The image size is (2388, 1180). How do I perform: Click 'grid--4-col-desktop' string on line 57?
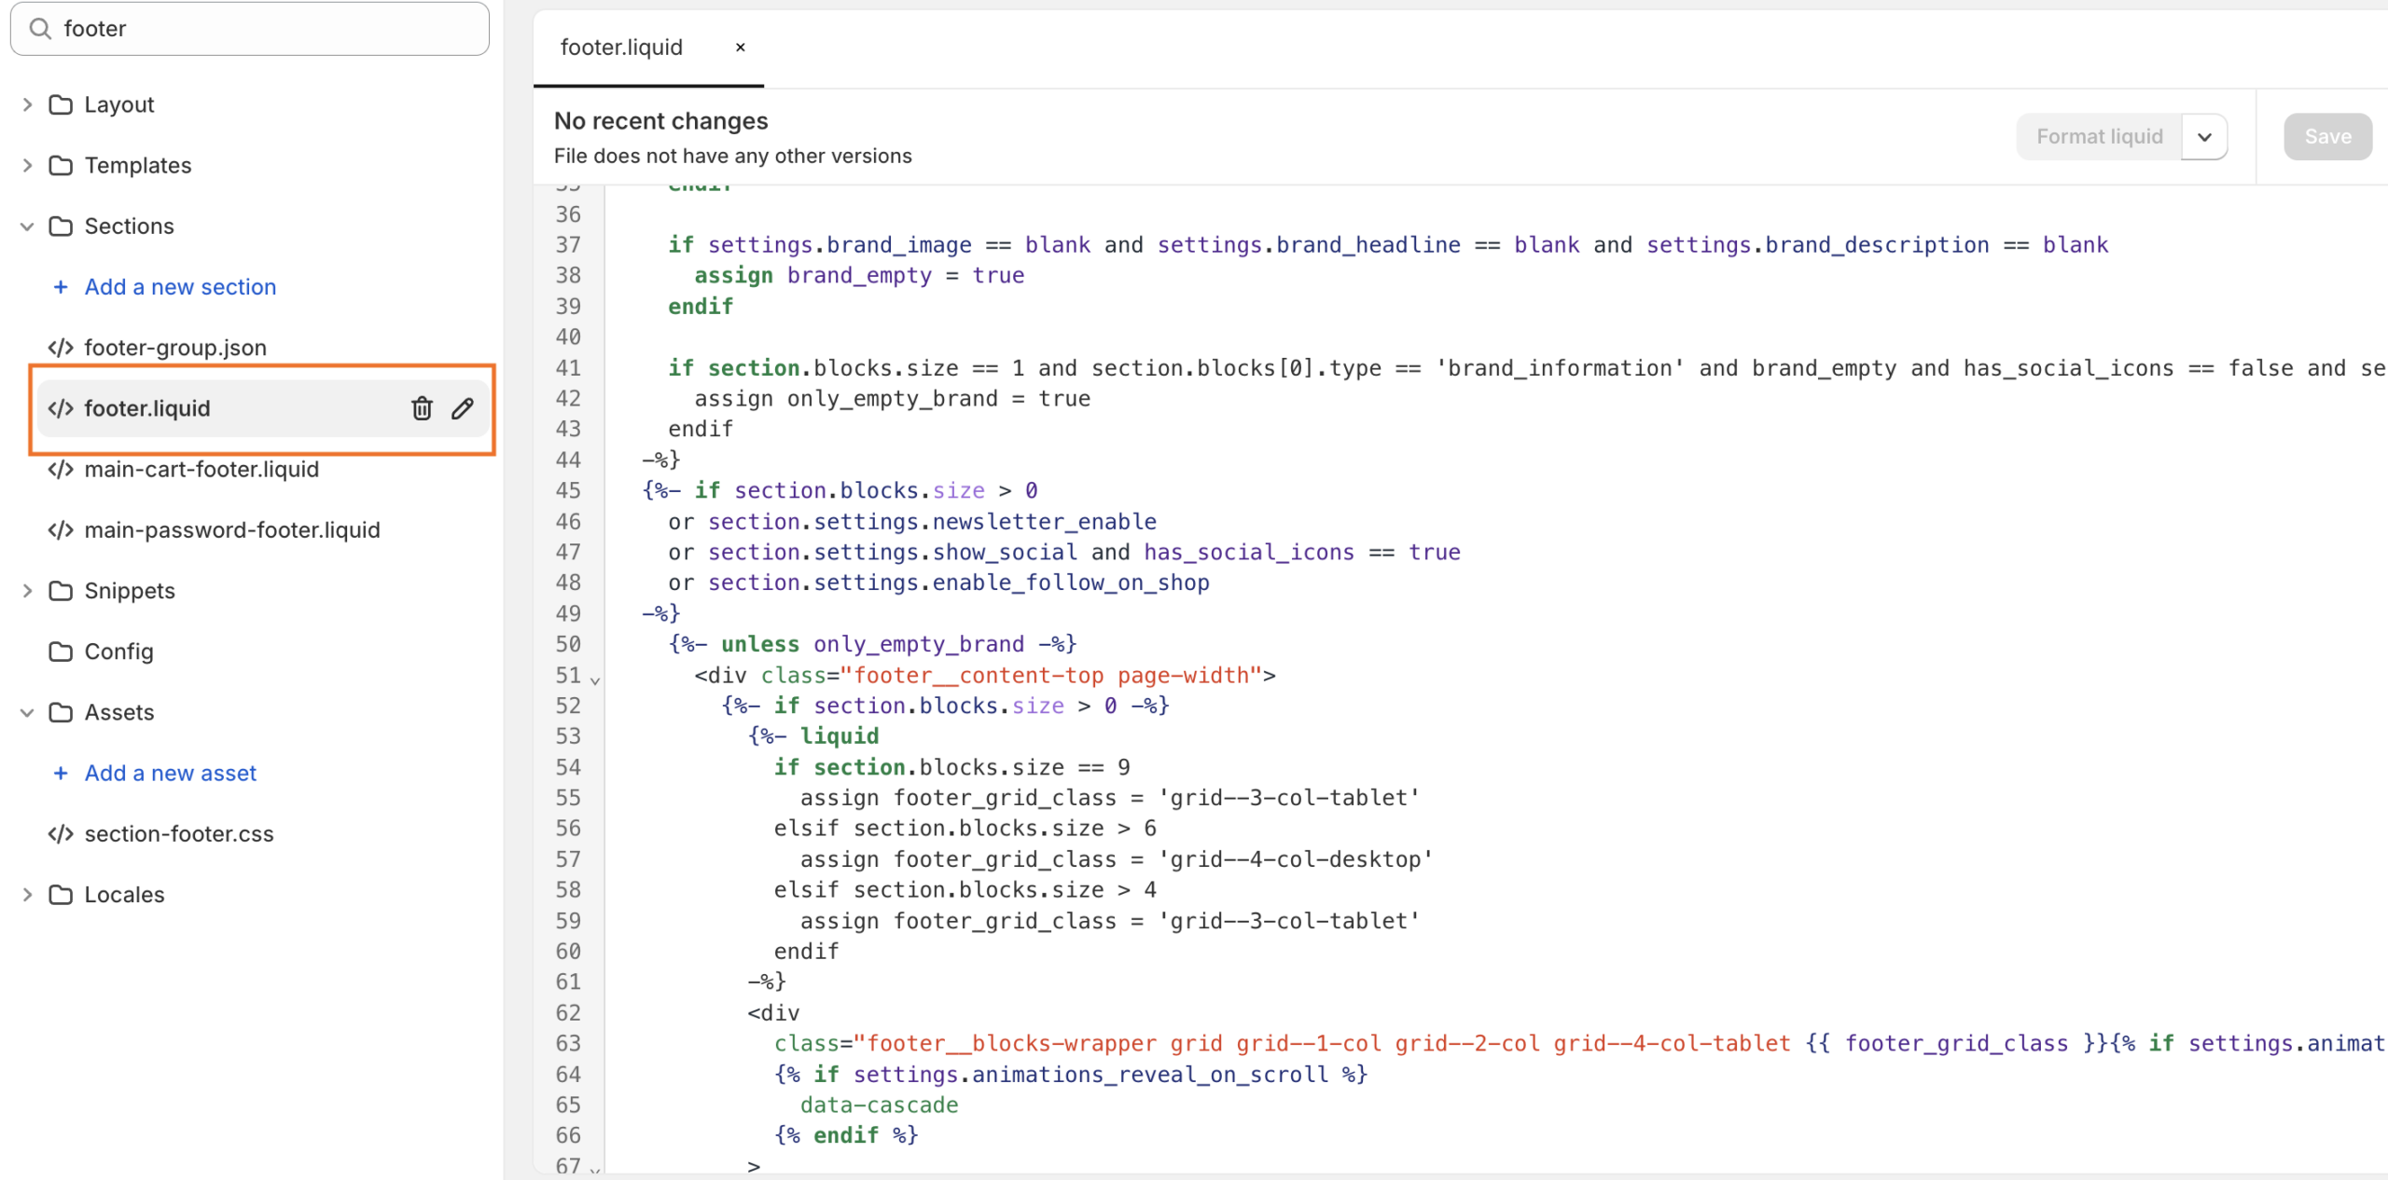(x=1296, y=859)
